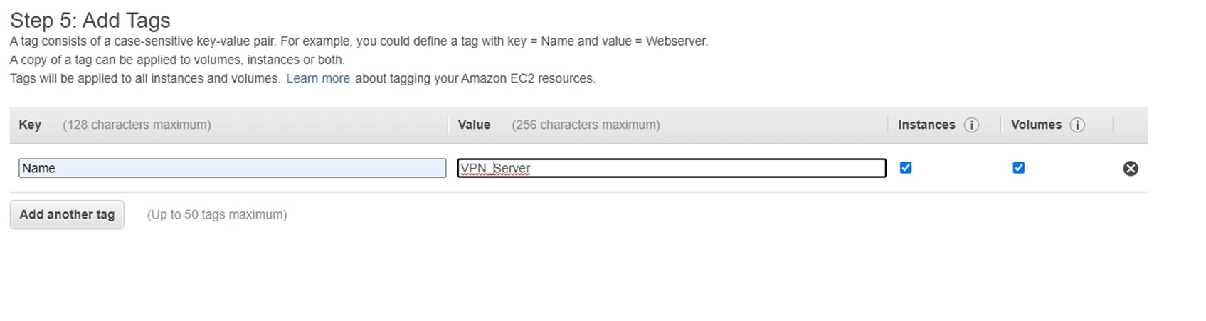Open the Volumes info icon tooltip
The width and height of the screenshot is (1206, 321).
pos(1077,125)
